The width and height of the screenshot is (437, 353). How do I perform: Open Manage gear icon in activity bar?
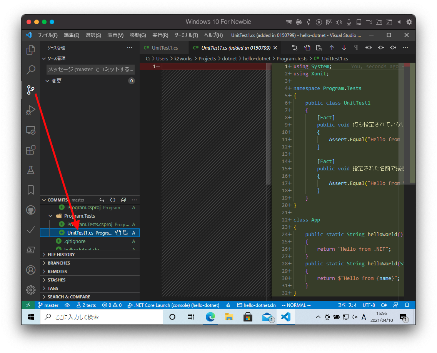tap(31, 290)
